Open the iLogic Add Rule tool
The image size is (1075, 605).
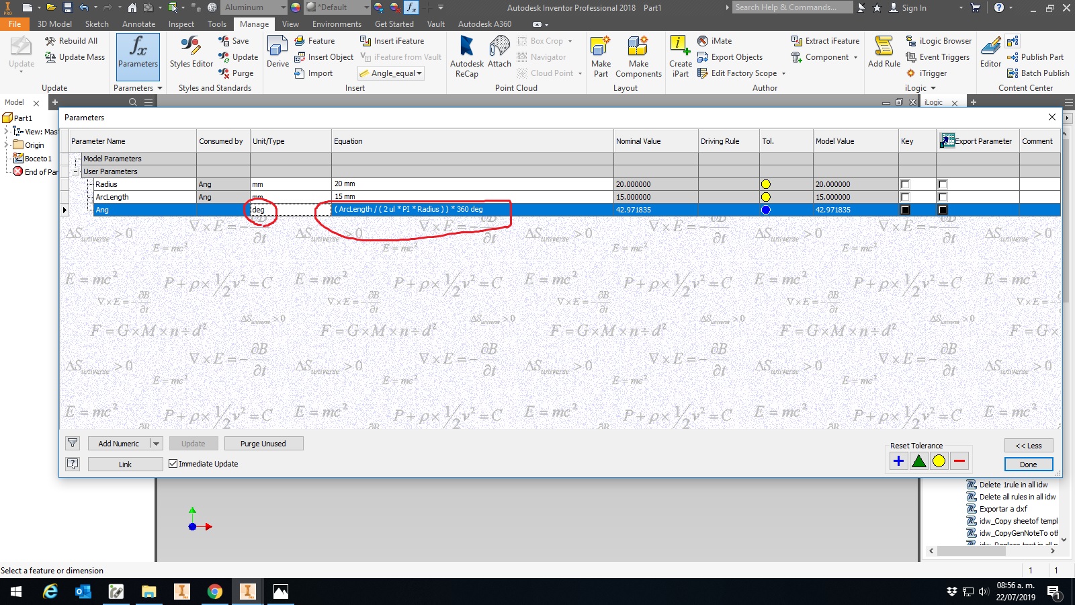(884, 52)
